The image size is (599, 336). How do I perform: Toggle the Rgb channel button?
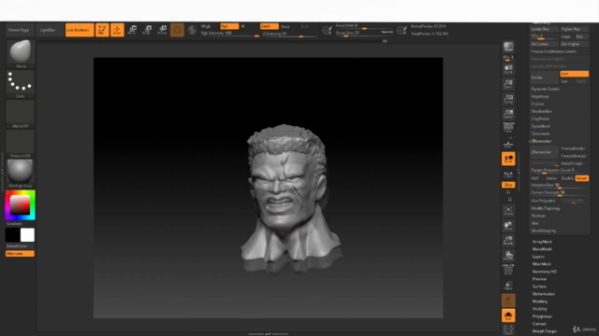229,26
